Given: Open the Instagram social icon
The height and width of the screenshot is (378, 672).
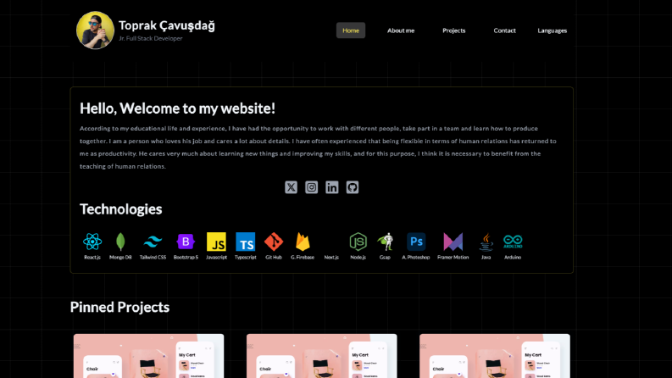Looking at the screenshot, I should point(312,187).
